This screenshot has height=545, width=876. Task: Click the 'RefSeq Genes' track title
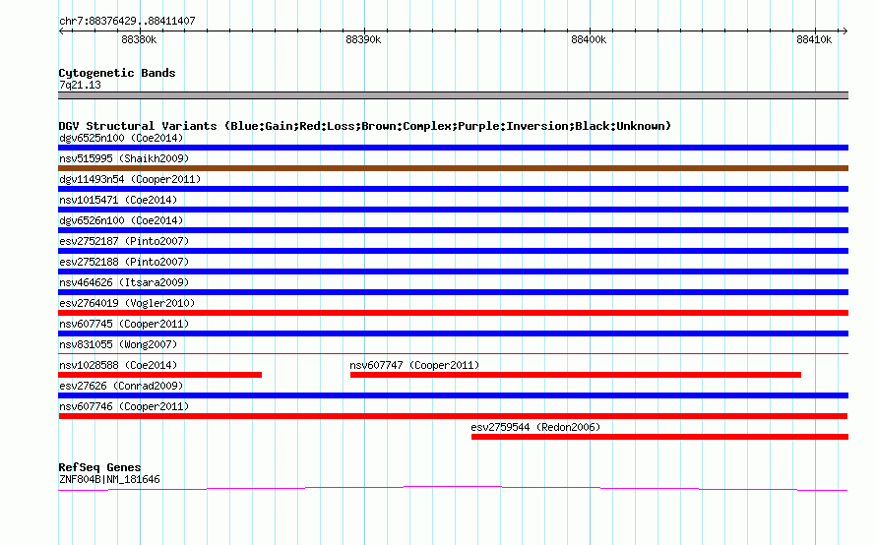pyautogui.click(x=100, y=467)
